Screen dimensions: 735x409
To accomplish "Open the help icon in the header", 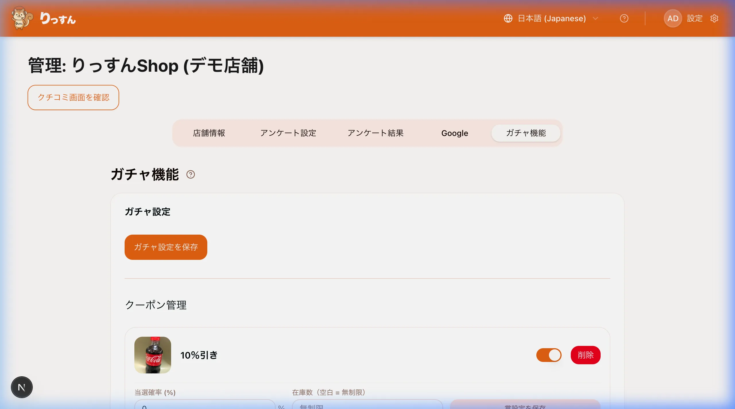I will pos(624,18).
